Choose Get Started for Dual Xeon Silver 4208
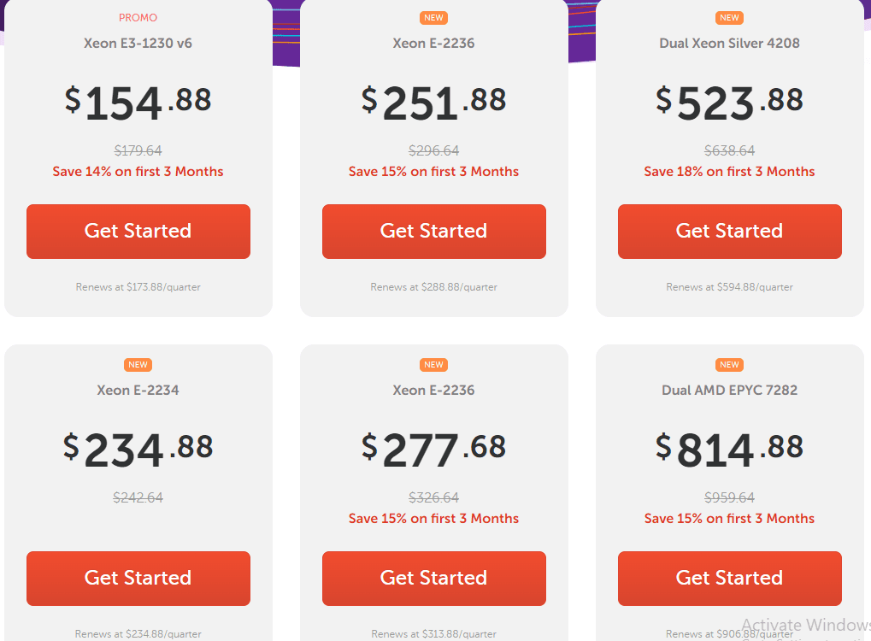 (x=730, y=232)
